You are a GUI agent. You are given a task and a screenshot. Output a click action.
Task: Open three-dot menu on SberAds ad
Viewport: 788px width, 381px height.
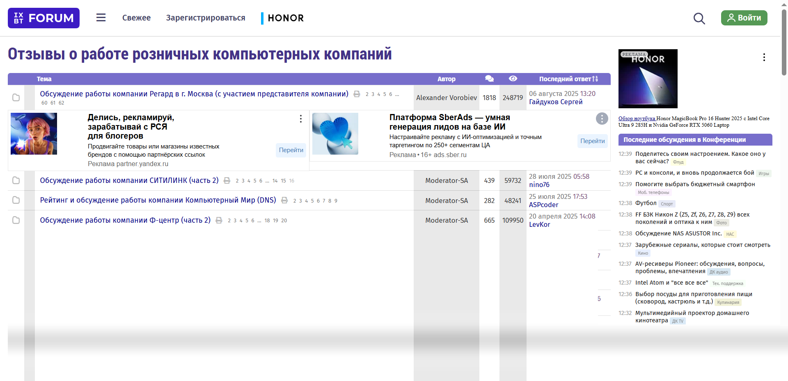pos(602,119)
